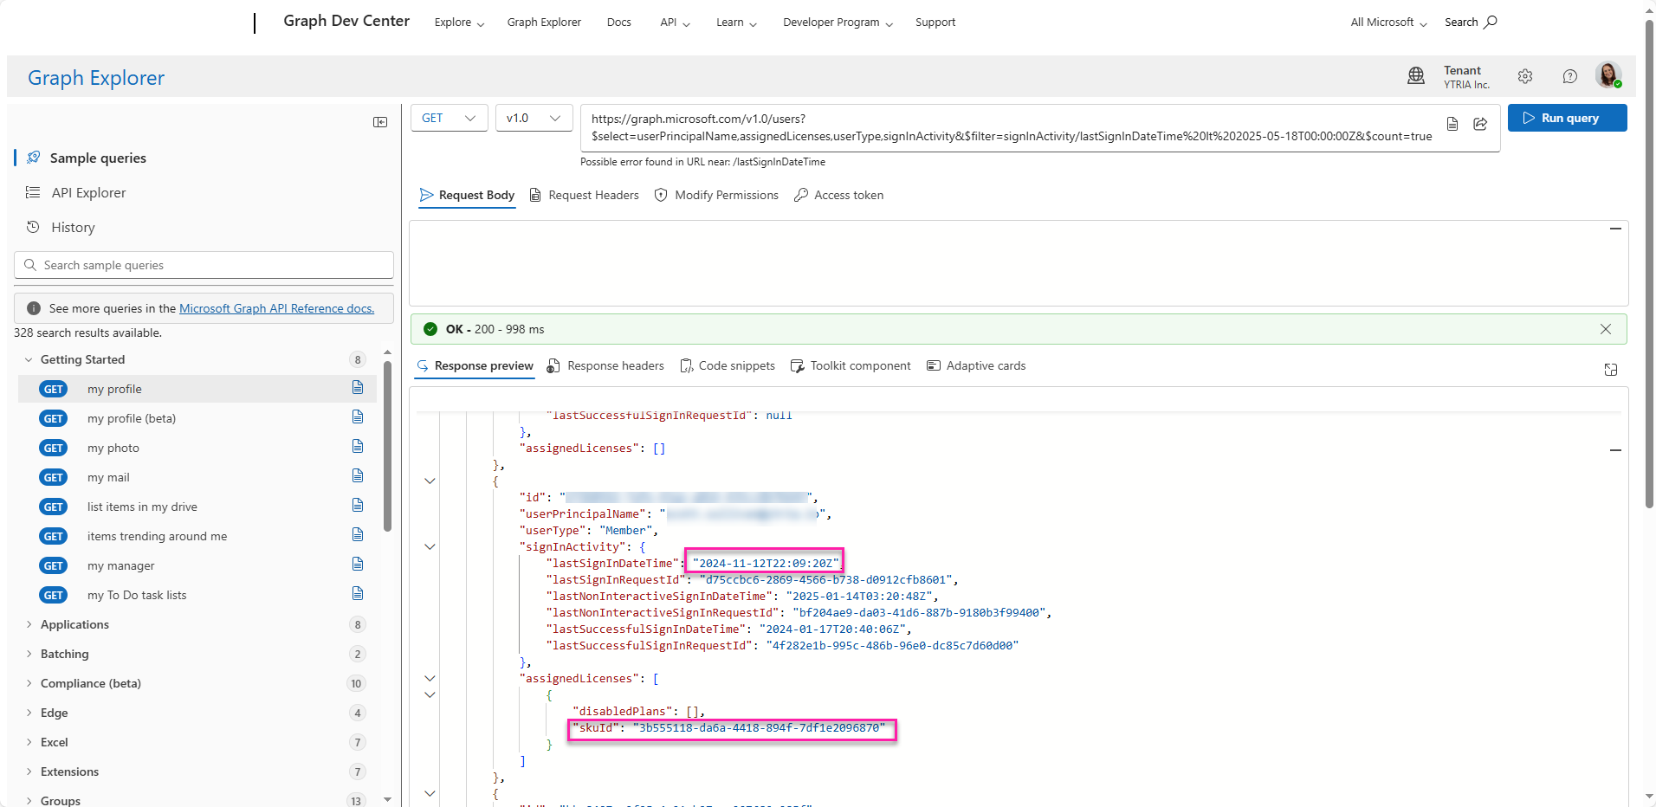1656x807 pixels.
Task: Expand the Extensions category
Action: tap(29, 771)
